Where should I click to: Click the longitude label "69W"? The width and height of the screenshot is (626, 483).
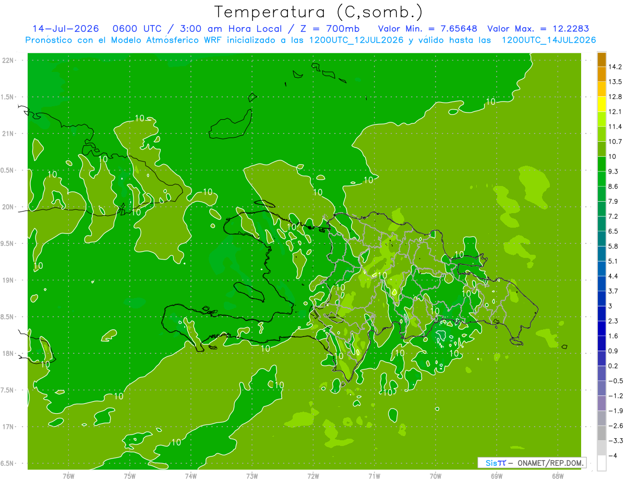click(497, 476)
